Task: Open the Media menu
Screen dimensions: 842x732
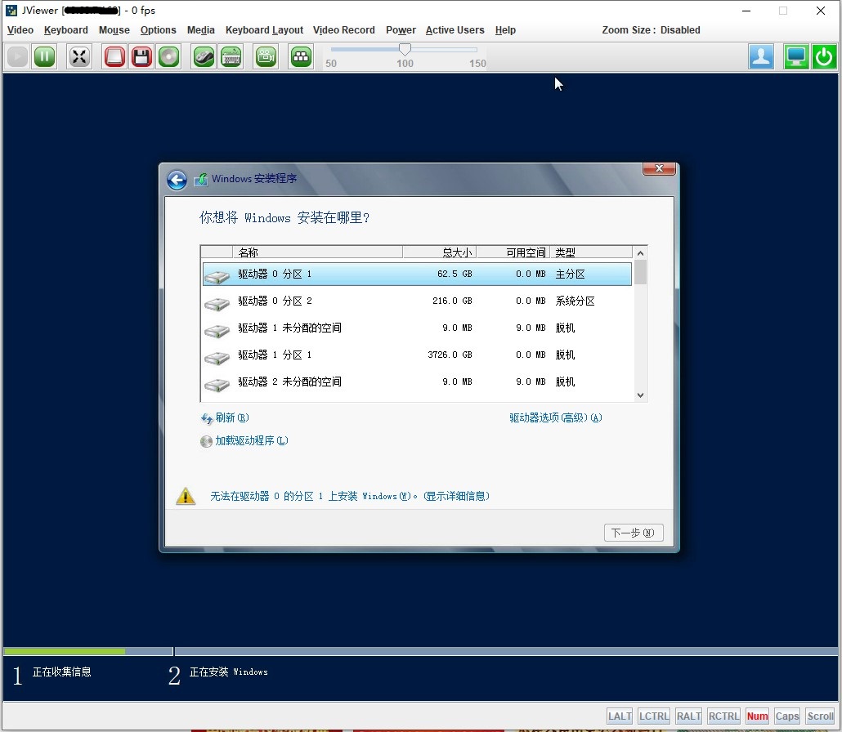Action: click(x=201, y=30)
